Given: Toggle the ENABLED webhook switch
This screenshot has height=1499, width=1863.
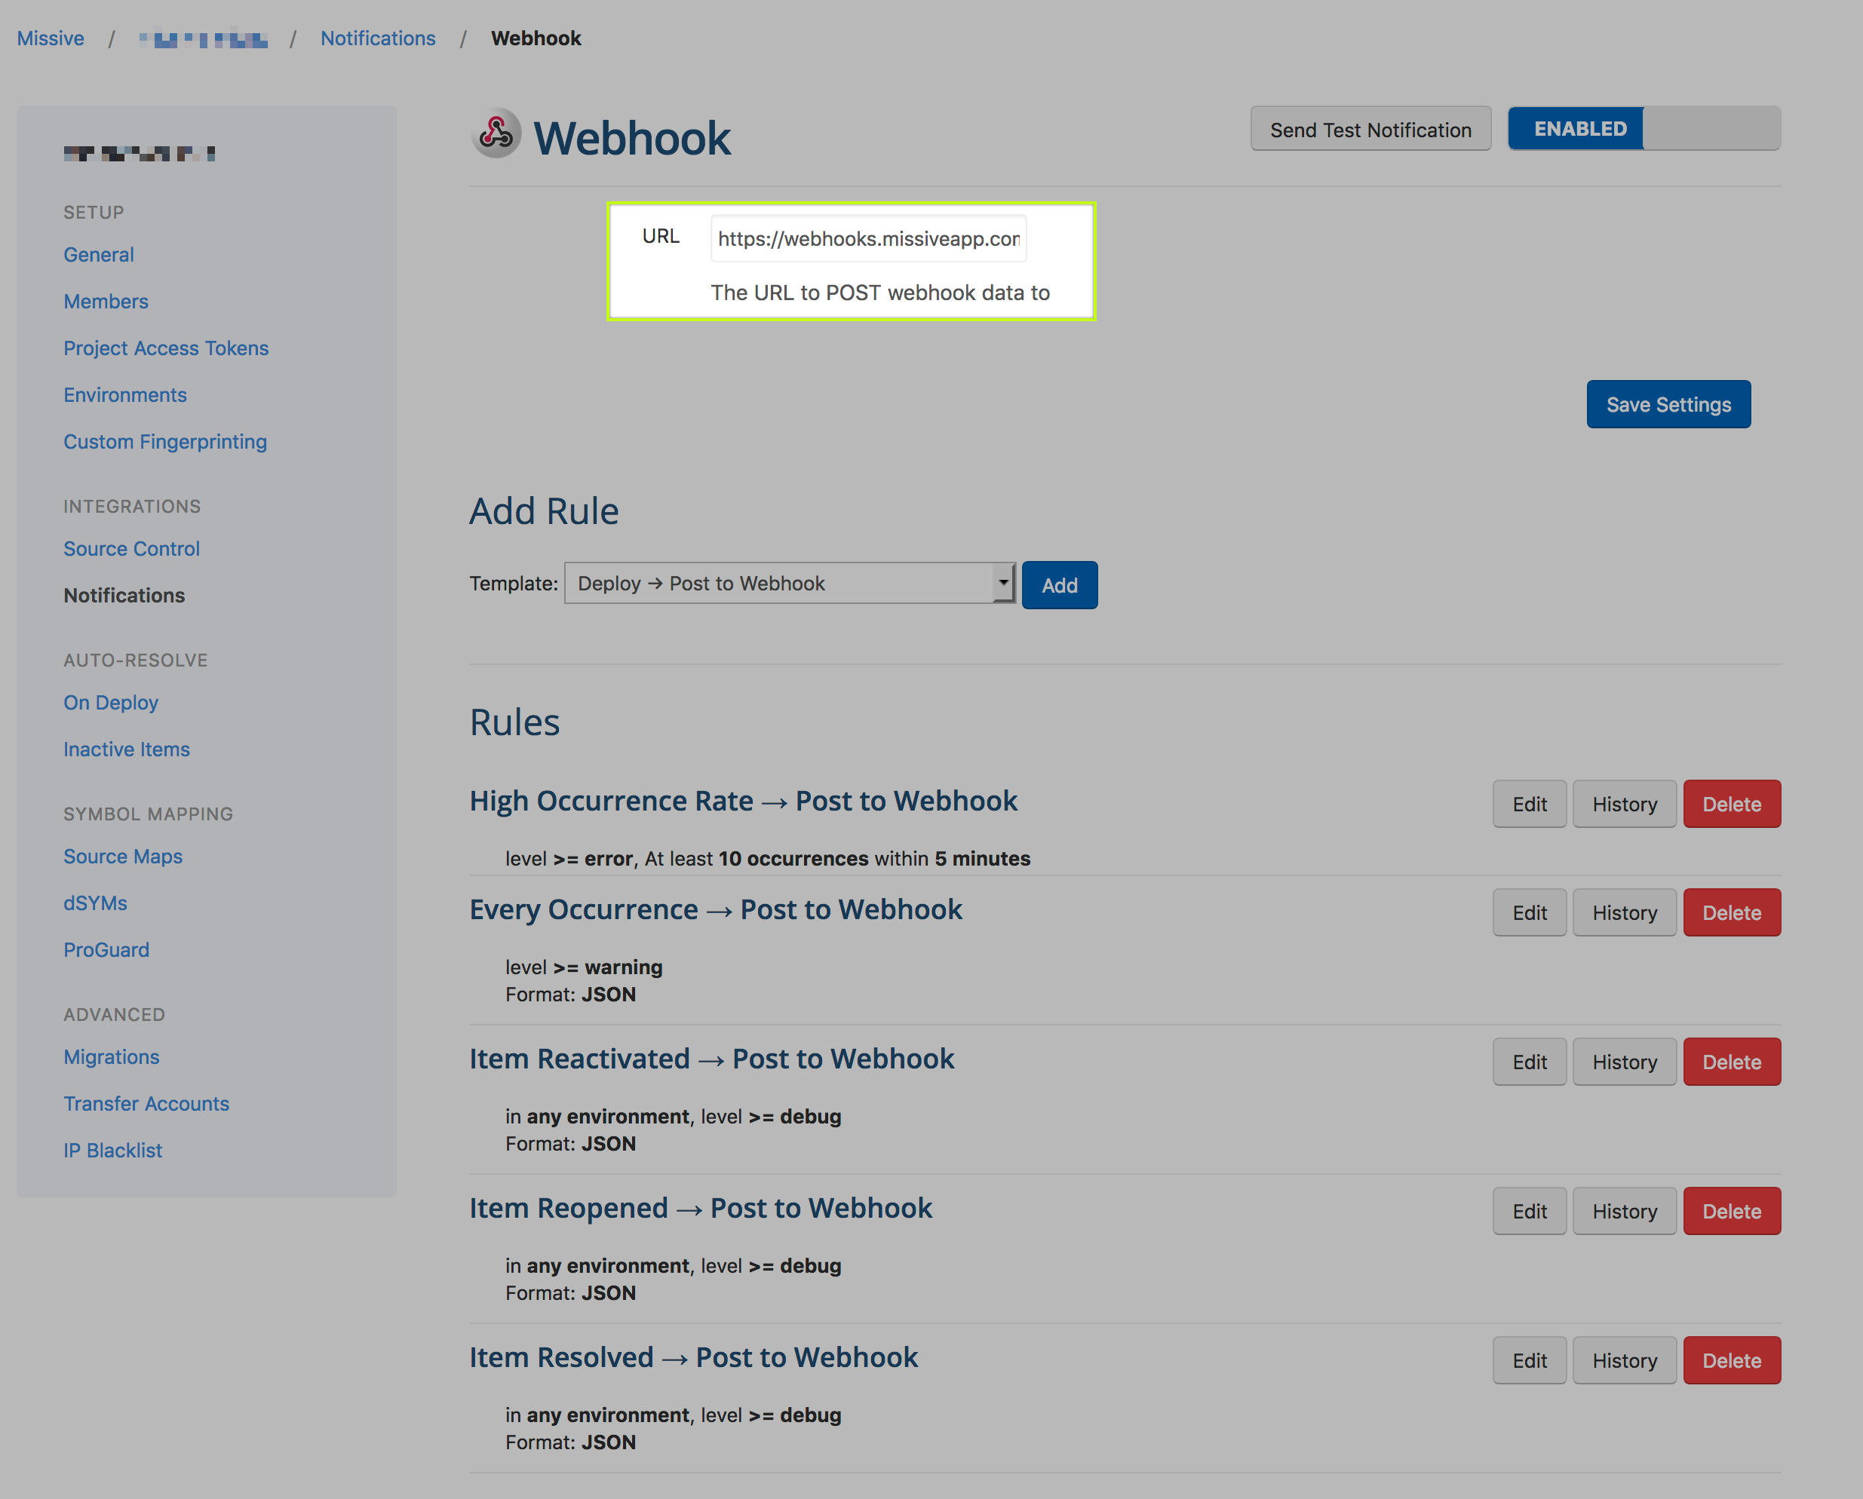Looking at the screenshot, I should (1643, 129).
